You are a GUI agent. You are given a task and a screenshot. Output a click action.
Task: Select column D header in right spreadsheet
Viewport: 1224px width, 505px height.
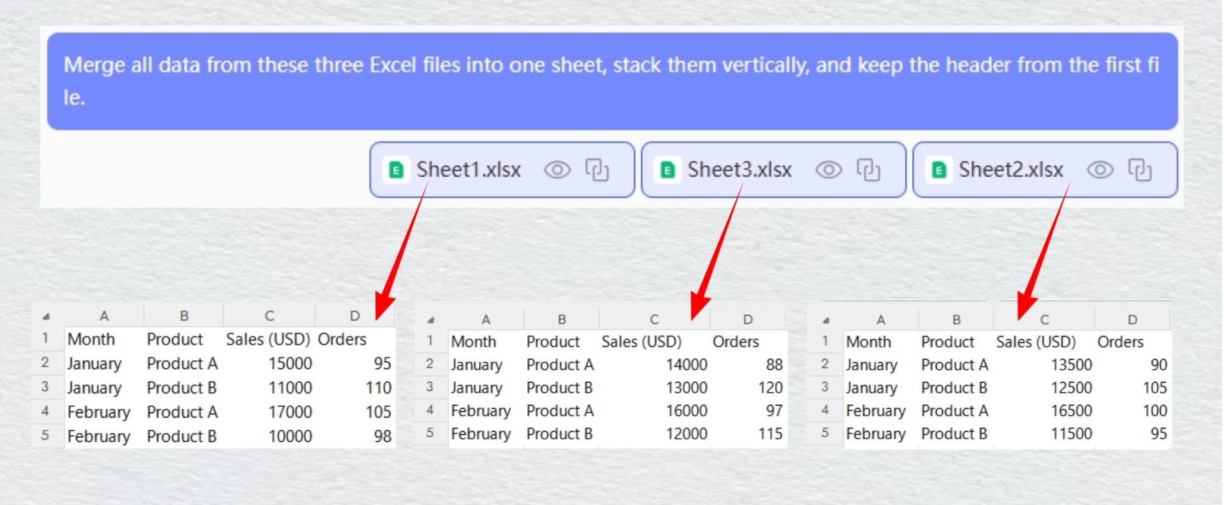click(x=1132, y=319)
